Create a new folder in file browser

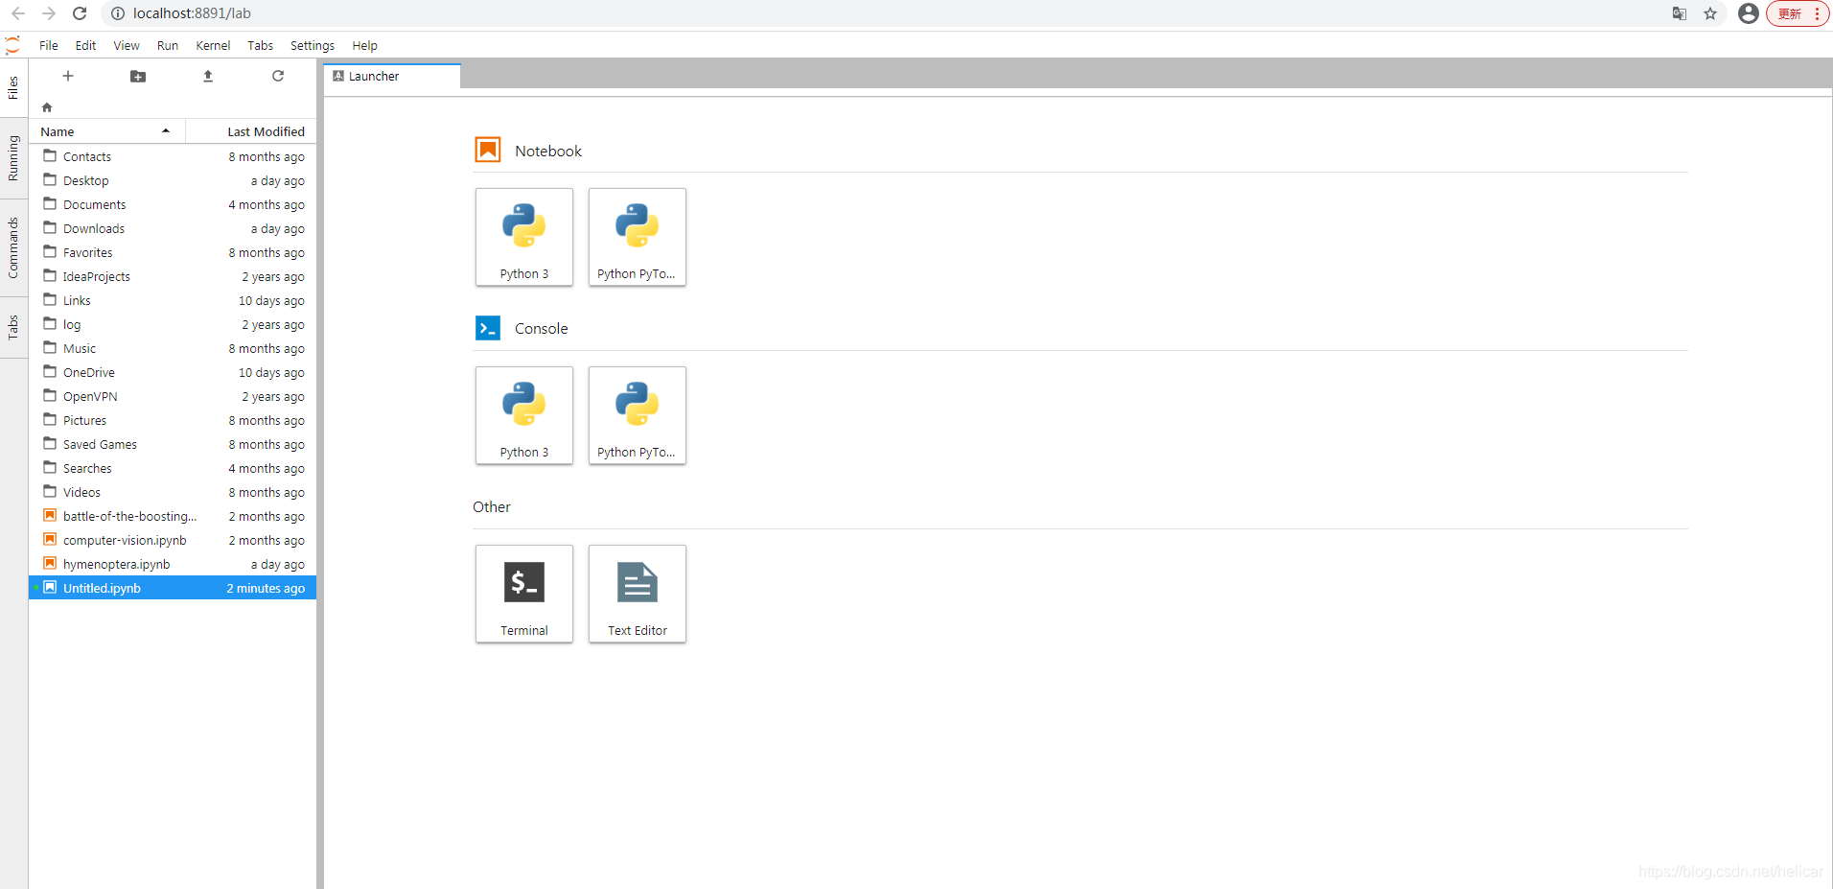(138, 76)
